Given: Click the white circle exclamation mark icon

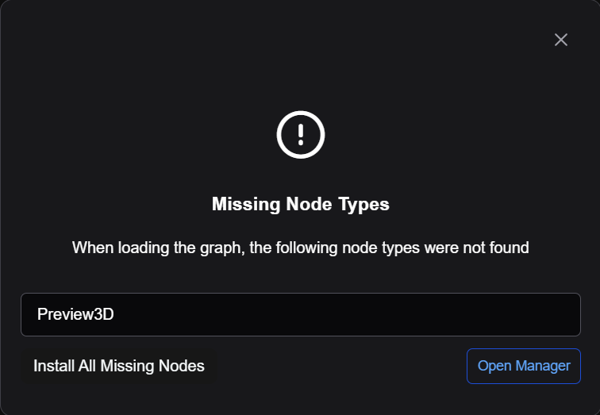Looking at the screenshot, I should (x=300, y=134).
